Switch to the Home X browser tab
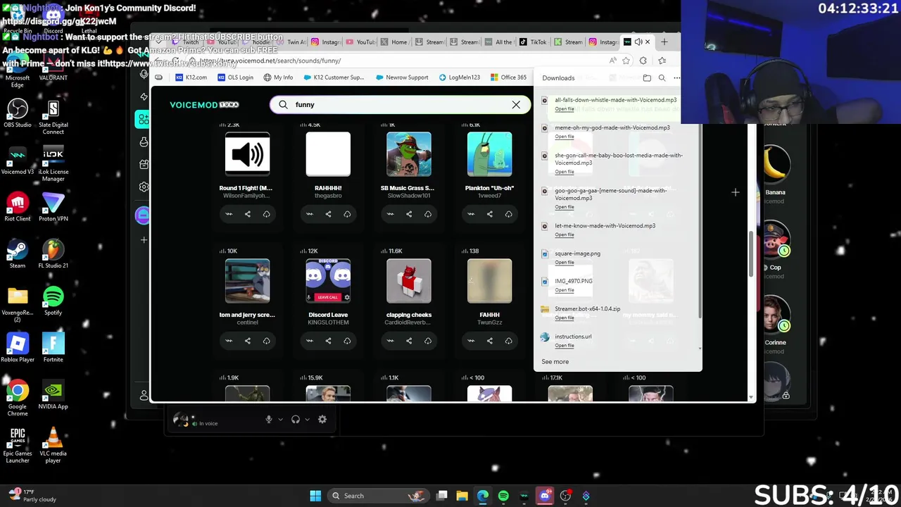Image resolution: width=901 pixels, height=507 pixels. tap(395, 42)
